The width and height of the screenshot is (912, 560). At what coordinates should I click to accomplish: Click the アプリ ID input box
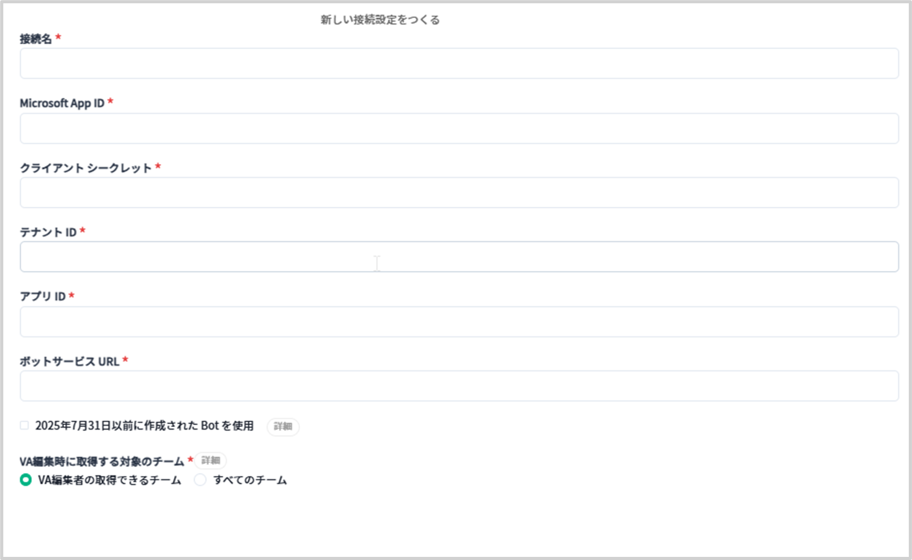pos(458,322)
